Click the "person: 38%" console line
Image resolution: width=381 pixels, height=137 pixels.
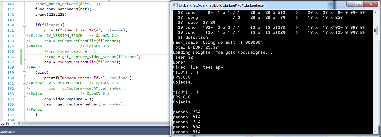point(186,112)
